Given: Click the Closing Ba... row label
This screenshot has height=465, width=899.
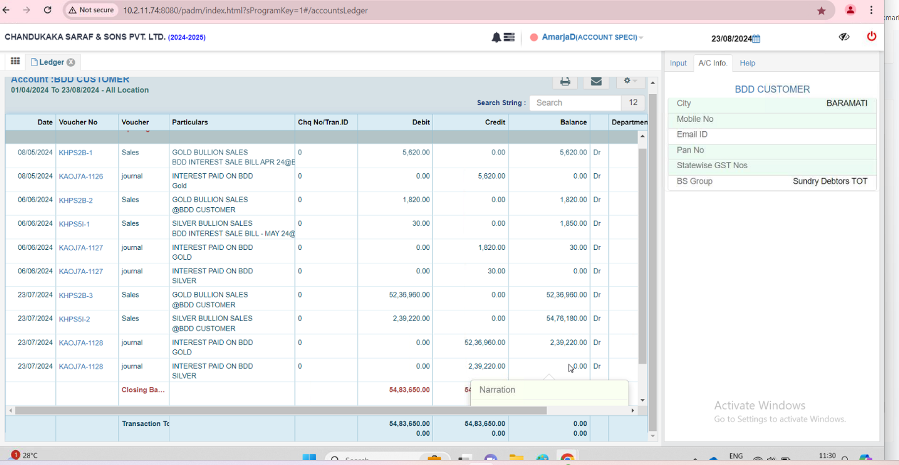Looking at the screenshot, I should tap(143, 390).
